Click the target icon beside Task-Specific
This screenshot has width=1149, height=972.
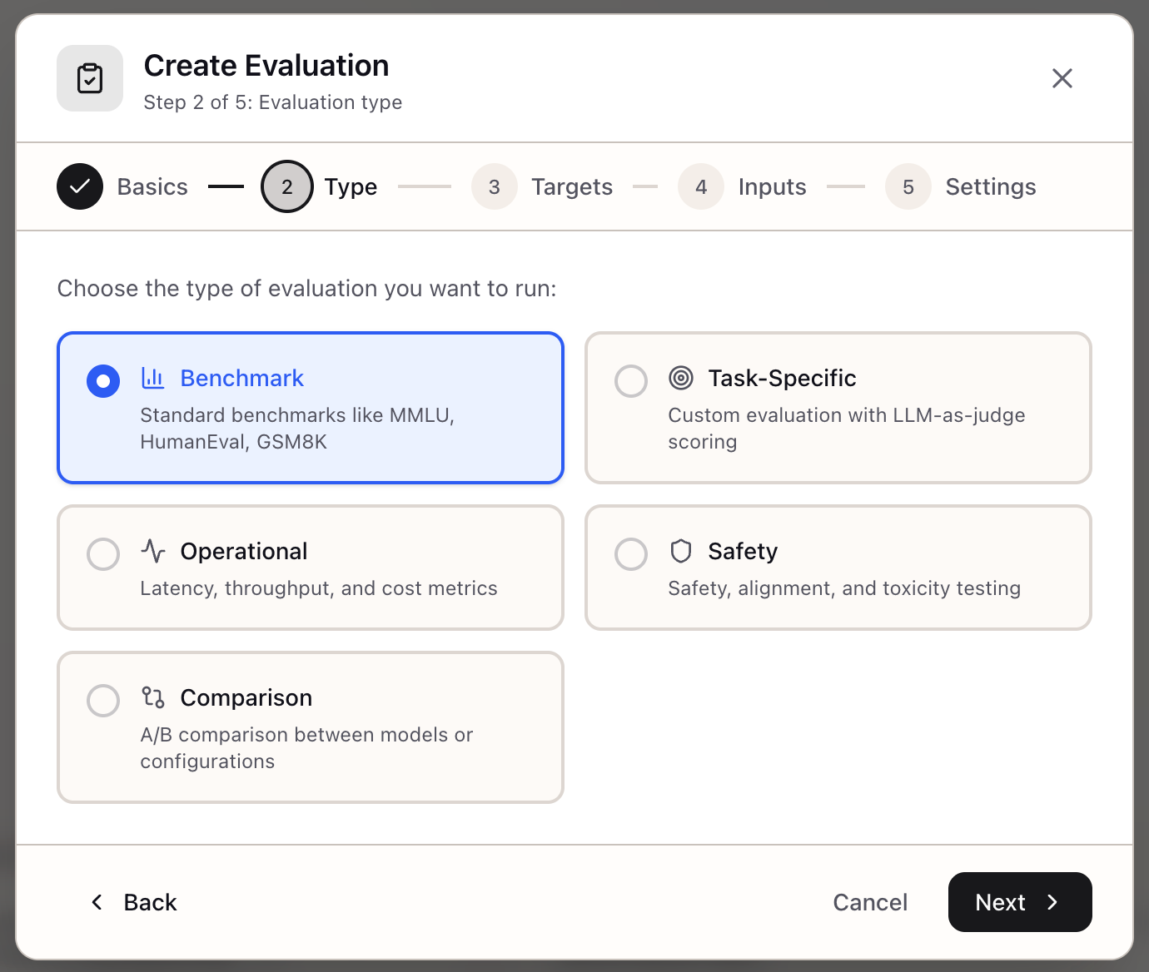[681, 378]
